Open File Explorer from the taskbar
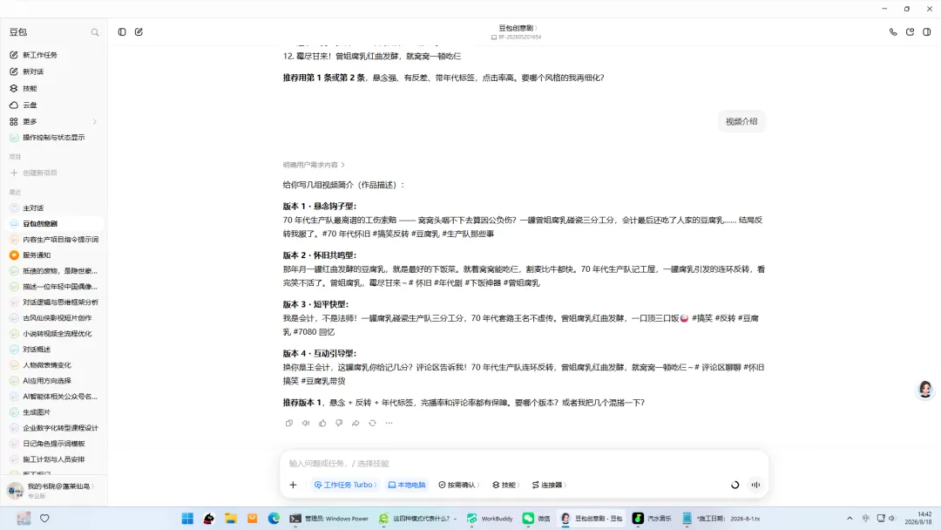Screen dimensions: 941x530 tap(230, 519)
